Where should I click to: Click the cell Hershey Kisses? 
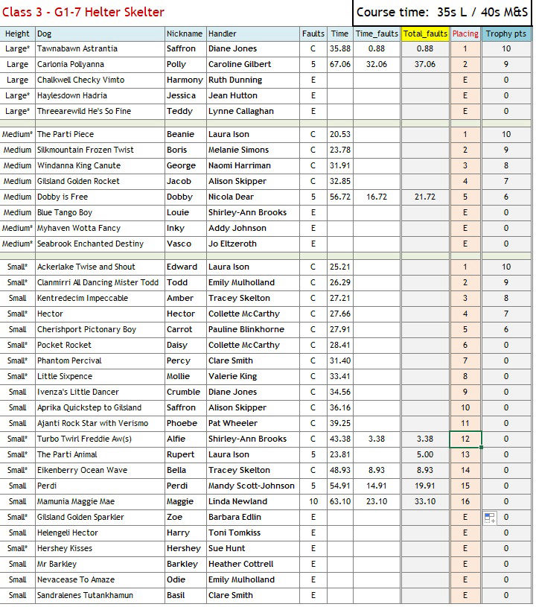[x=100, y=548]
